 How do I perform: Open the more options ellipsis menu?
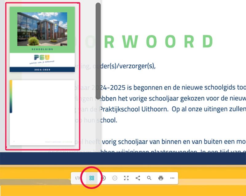coord(172,178)
